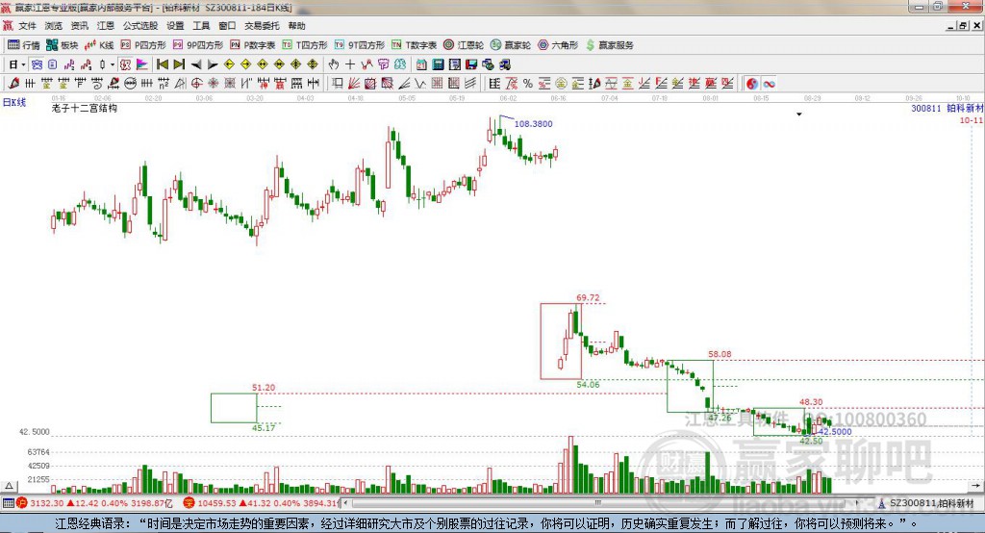Viewport: 985px width, 533px height.
Task: Jump to first bar icon
Action: 163,64
